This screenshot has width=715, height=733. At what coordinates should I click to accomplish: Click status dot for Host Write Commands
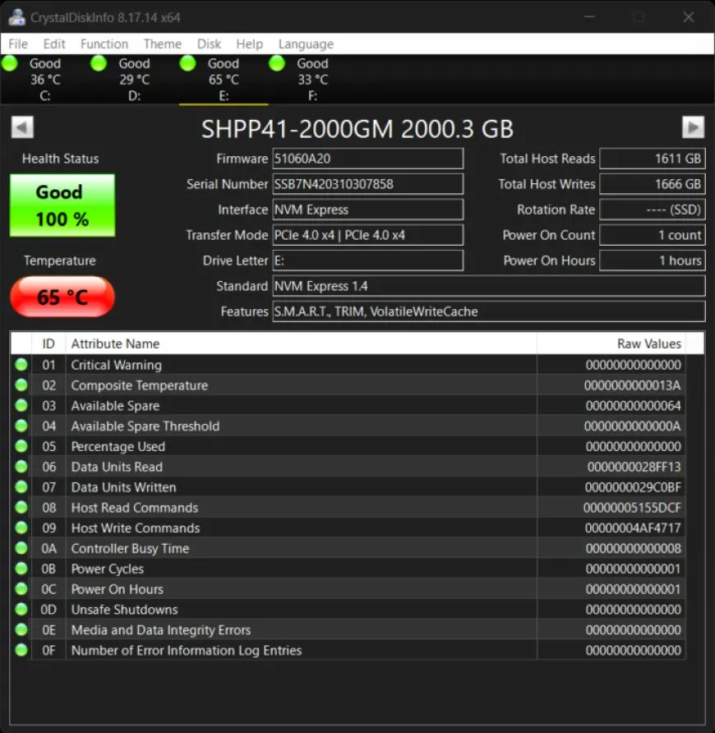pyautogui.click(x=21, y=528)
